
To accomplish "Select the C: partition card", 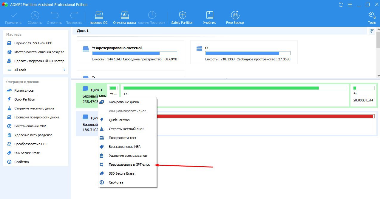I will point(244,52).
